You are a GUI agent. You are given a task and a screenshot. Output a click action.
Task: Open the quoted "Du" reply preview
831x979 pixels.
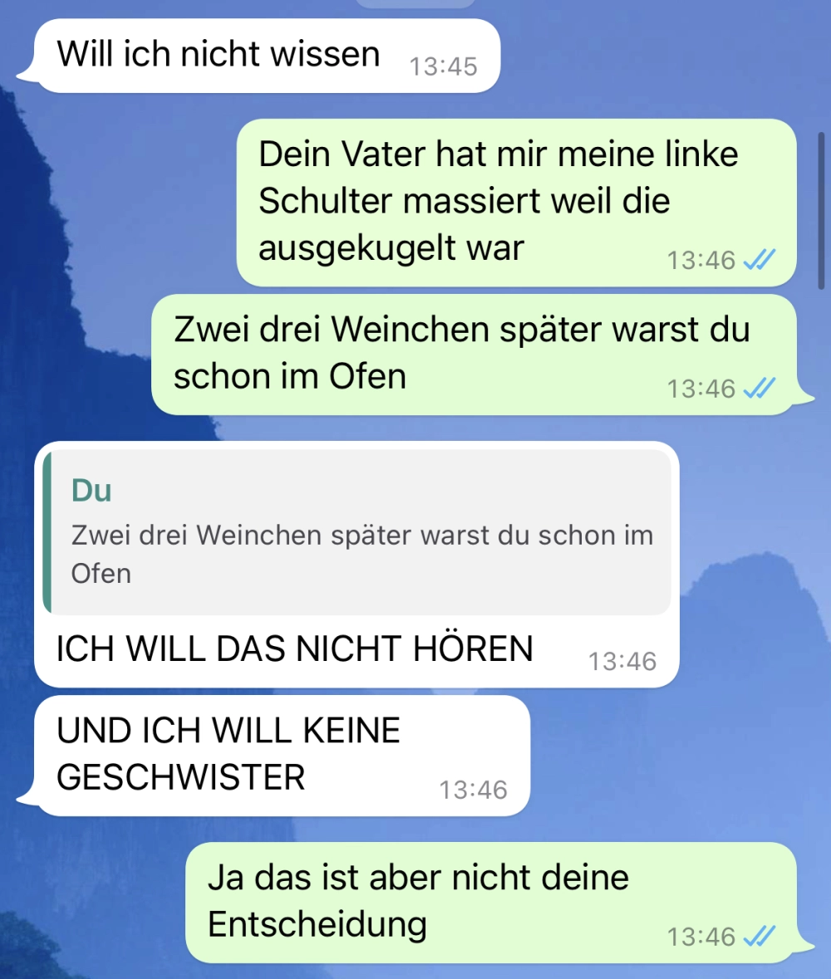(x=357, y=532)
